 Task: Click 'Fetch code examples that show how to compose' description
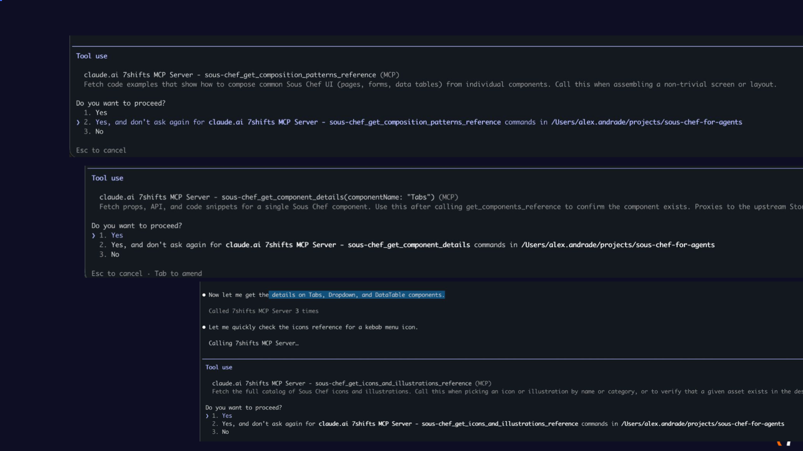click(x=430, y=85)
